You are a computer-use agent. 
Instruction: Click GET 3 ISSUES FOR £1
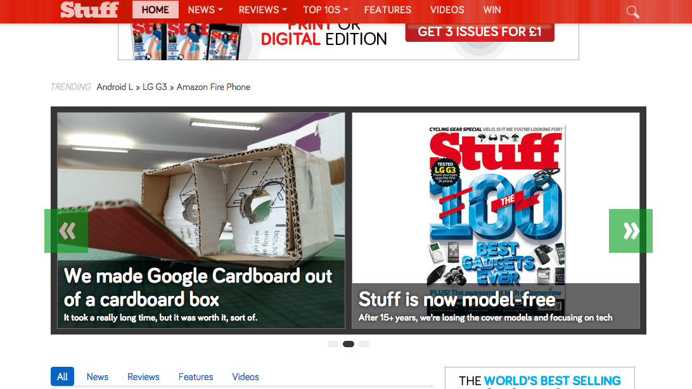coord(480,32)
